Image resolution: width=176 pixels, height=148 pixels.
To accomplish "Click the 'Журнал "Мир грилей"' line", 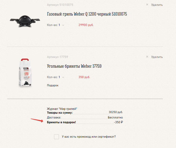I will [62, 109].
